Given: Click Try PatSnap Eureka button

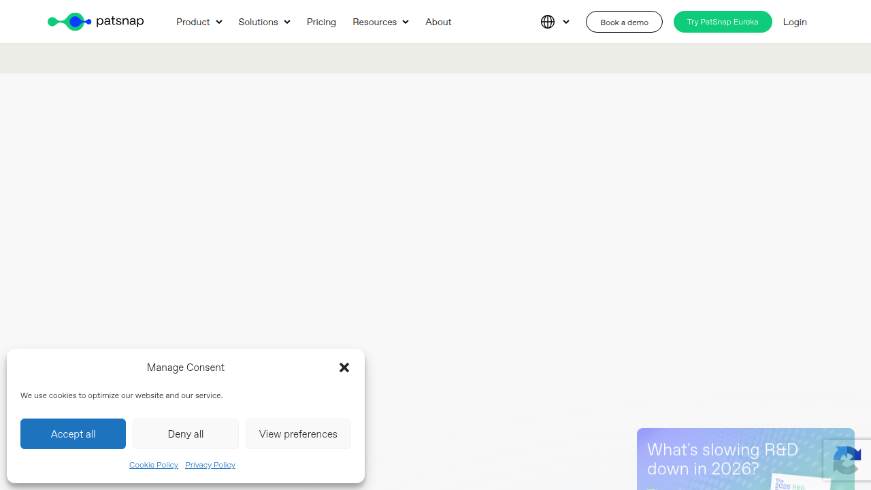Looking at the screenshot, I should 723,22.
